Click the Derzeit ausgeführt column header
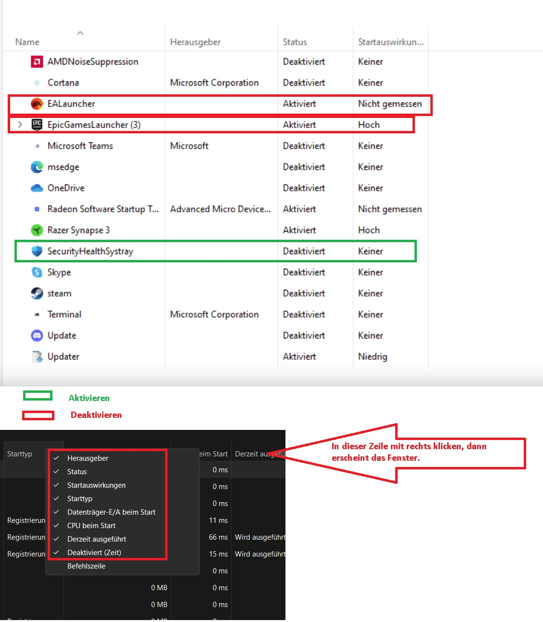The height and width of the screenshot is (622, 543). point(259,454)
